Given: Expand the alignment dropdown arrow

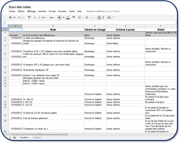Looking at the screenshot, I should 90,18.
